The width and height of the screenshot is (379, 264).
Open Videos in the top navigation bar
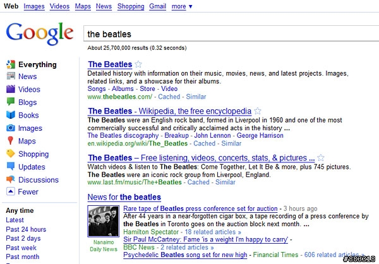point(59,6)
